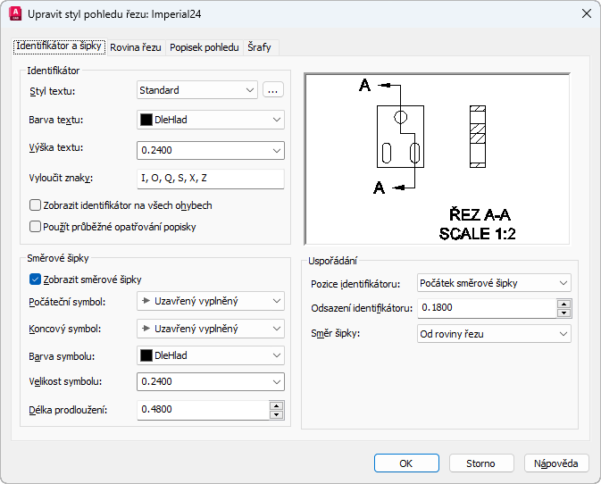The image size is (601, 484).
Task: Decrease Odsazení identifikátoru with down arrow
Action: (563, 313)
